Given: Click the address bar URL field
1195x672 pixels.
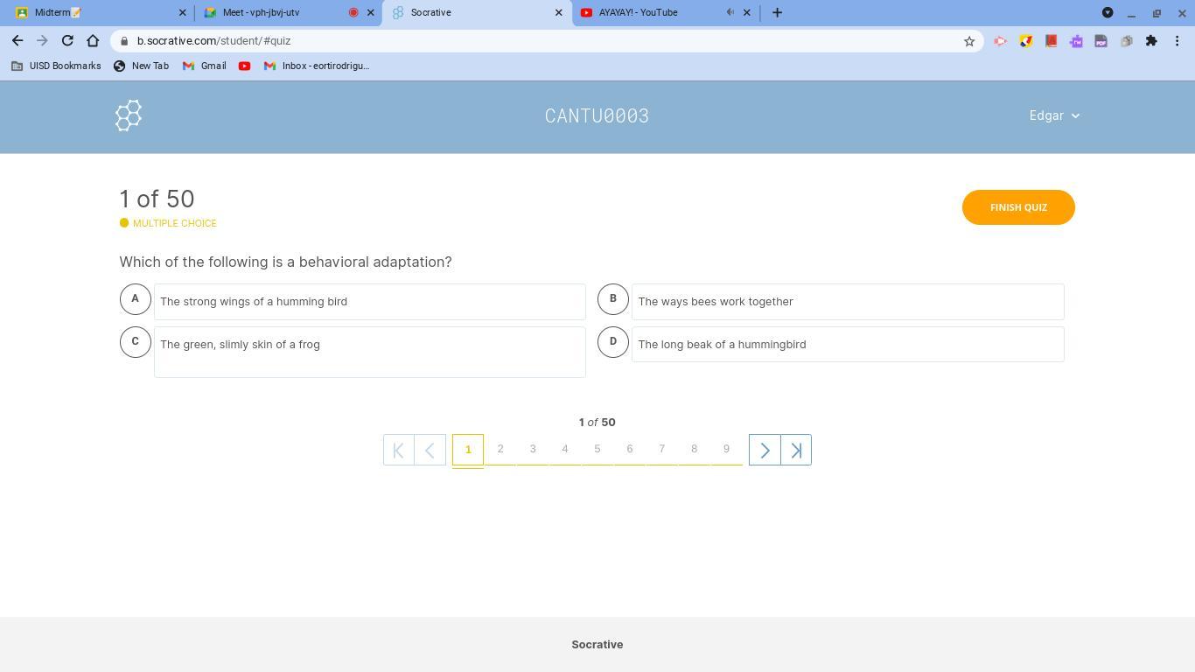Looking at the screenshot, I should point(547,41).
